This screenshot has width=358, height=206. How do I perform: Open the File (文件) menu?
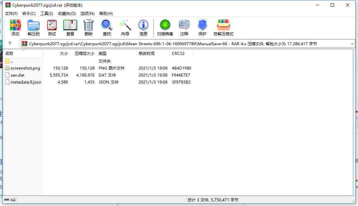point(11,13)
